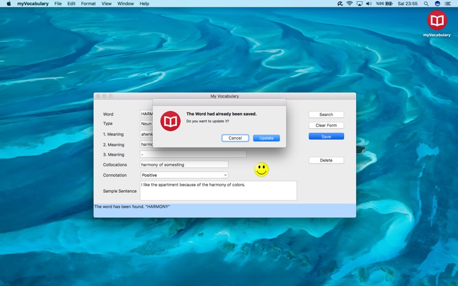This screenshot has height=286, width=458.
Task: Click the yellow smiley face icon
Action: pyautogui.click(x=262, y=169)
